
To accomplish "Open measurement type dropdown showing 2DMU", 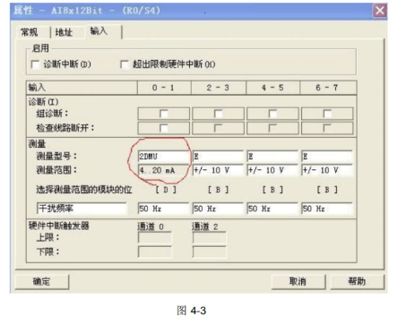I will pyautogui.click(x=164, y=157).
